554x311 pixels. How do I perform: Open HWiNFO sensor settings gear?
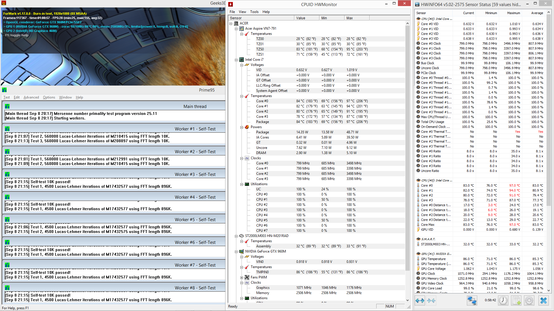pyautogui.click(x=529, y=301)
